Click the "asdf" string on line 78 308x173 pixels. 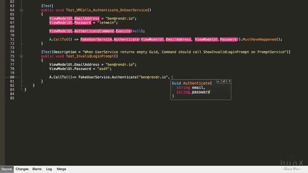tap(103, 69)
